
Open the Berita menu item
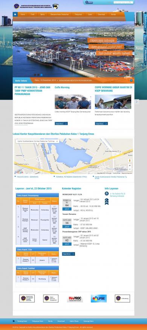coord(42,14)
